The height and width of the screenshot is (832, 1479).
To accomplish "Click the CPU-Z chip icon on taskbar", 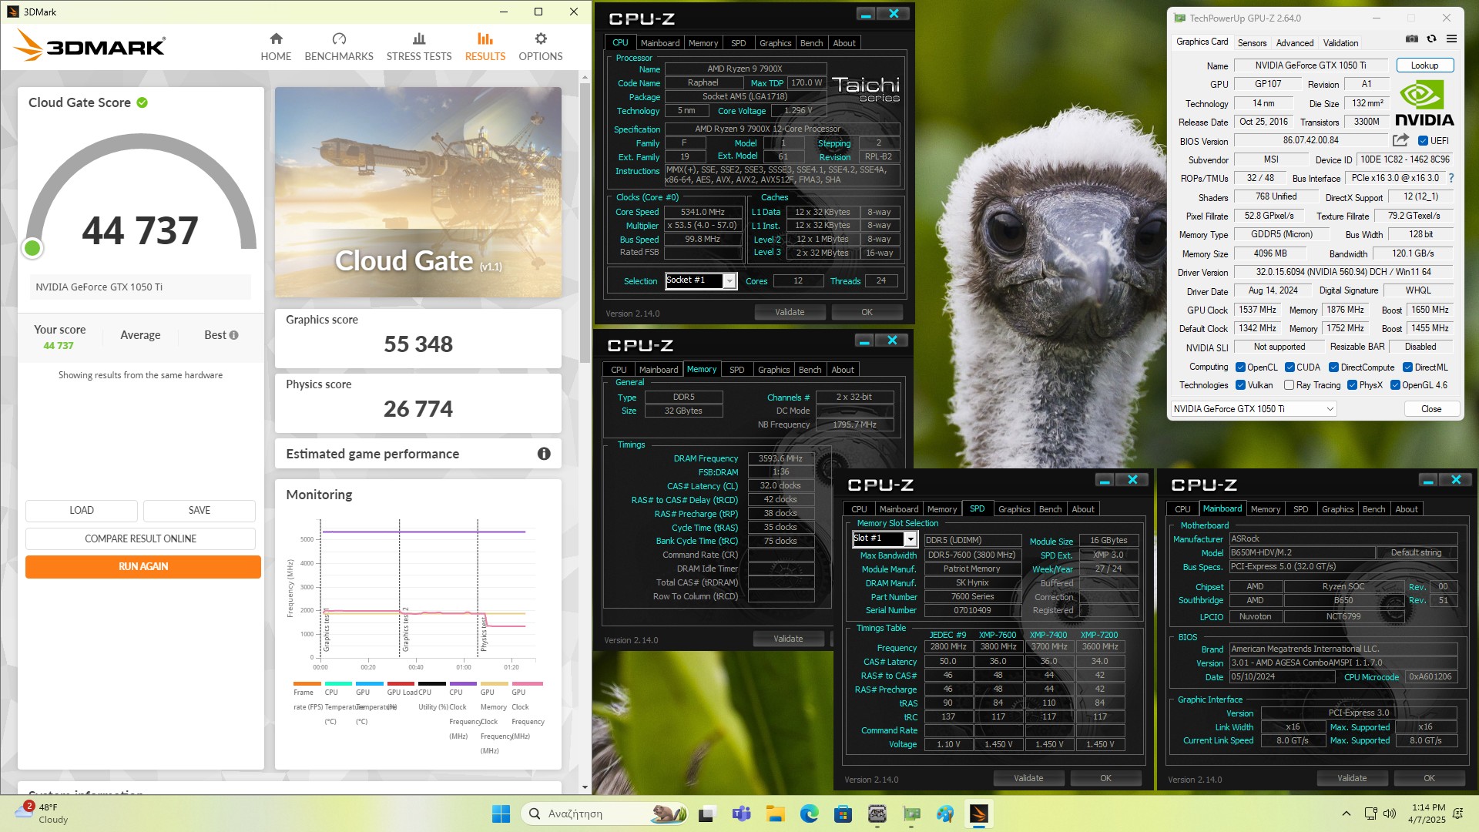I will [877, 814].
